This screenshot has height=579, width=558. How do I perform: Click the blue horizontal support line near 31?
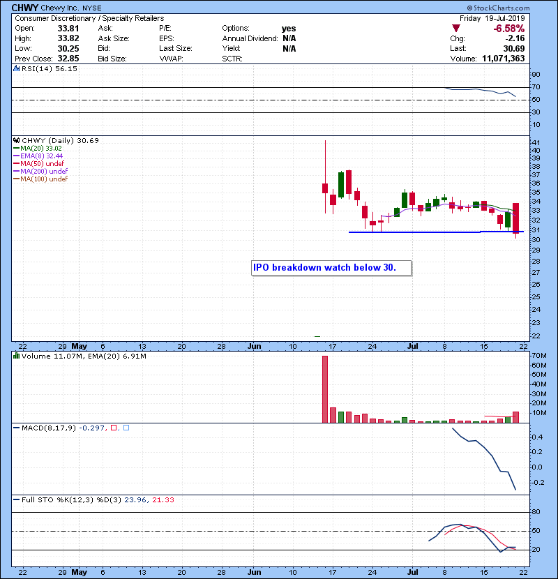(x=436, y=232)
